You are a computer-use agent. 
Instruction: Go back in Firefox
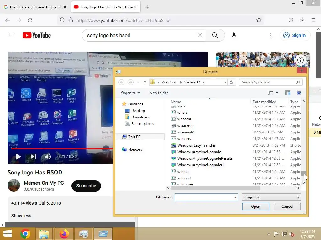8,20
